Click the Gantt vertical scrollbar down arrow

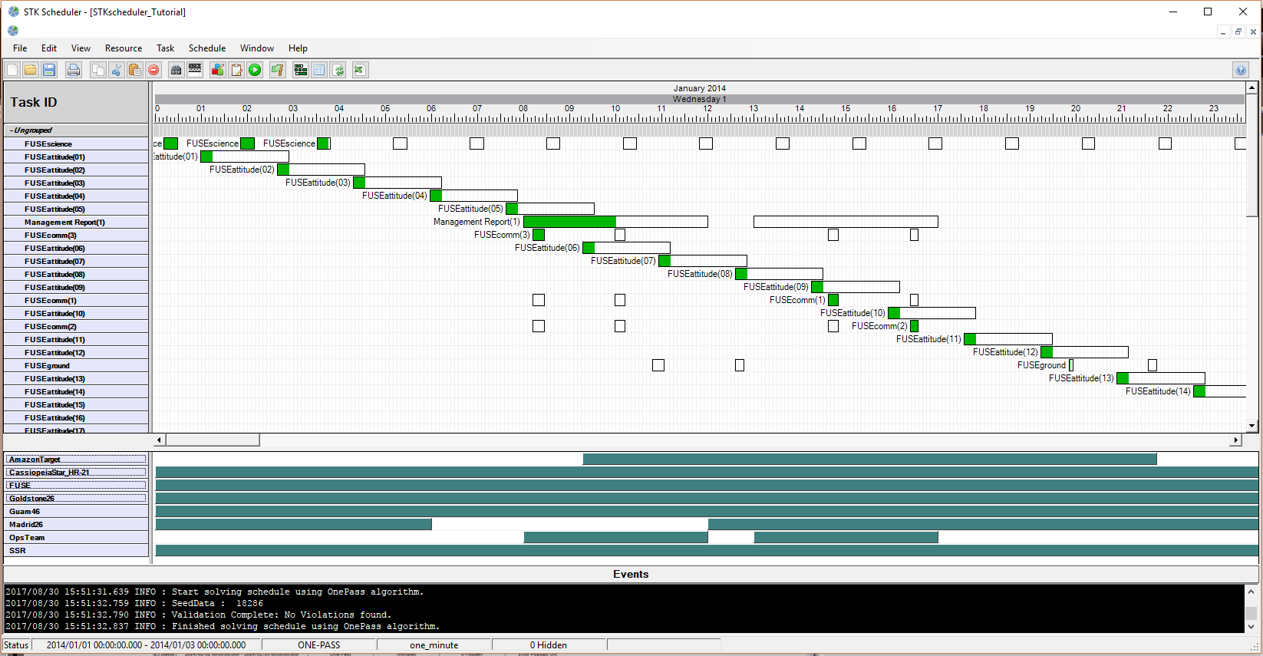point(1251,426)
